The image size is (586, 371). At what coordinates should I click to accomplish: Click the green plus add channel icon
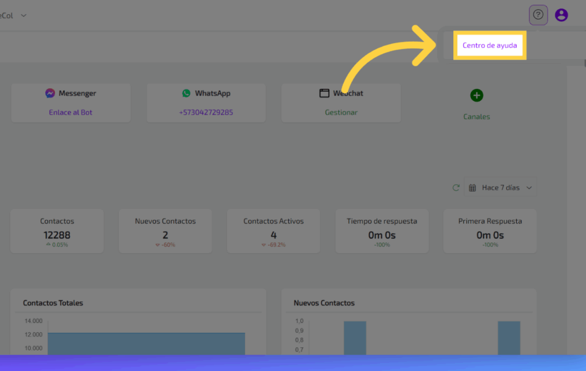pos(477,96)
